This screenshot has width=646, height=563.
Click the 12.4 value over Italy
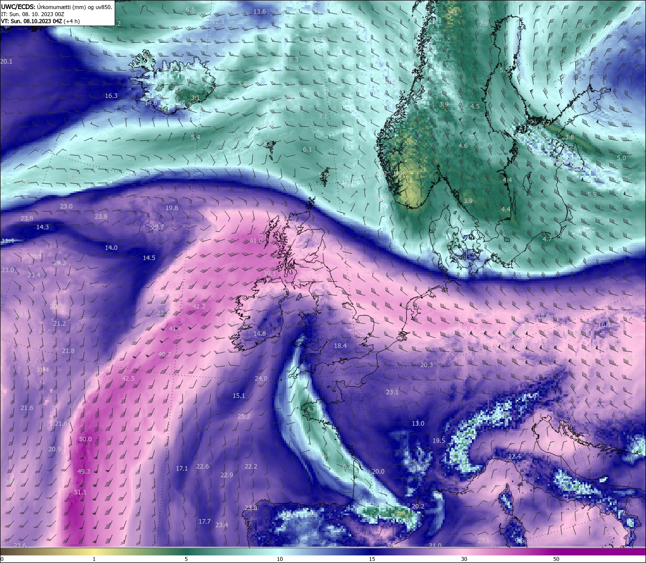514,456
